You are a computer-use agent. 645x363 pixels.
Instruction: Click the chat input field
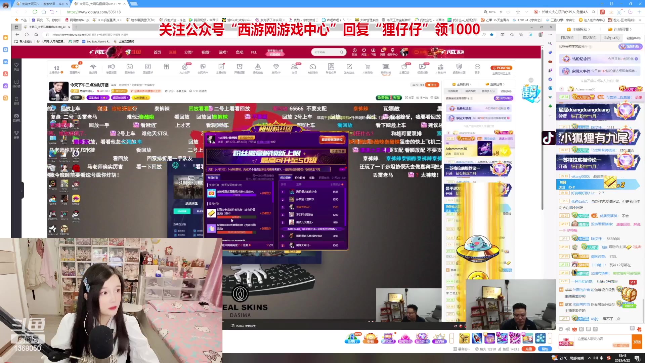coord(603,341)
